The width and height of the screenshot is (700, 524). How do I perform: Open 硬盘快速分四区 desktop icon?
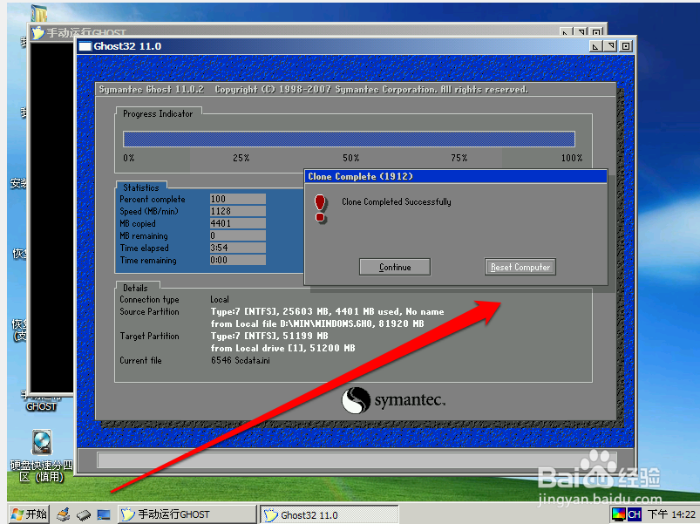pos(42,455)
